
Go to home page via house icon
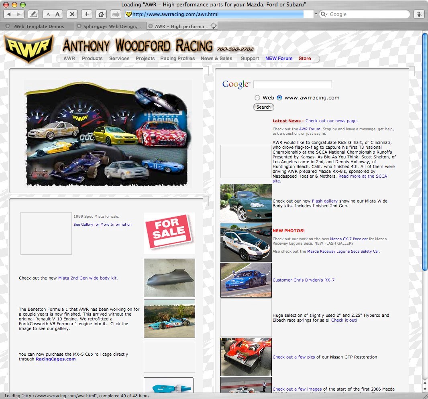(x=101, y=14)
